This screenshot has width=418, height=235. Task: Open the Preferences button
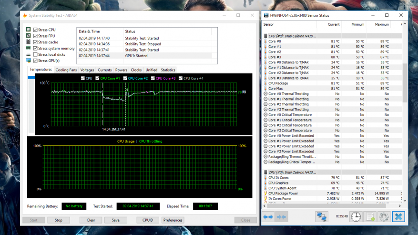[x=173, y=220]
